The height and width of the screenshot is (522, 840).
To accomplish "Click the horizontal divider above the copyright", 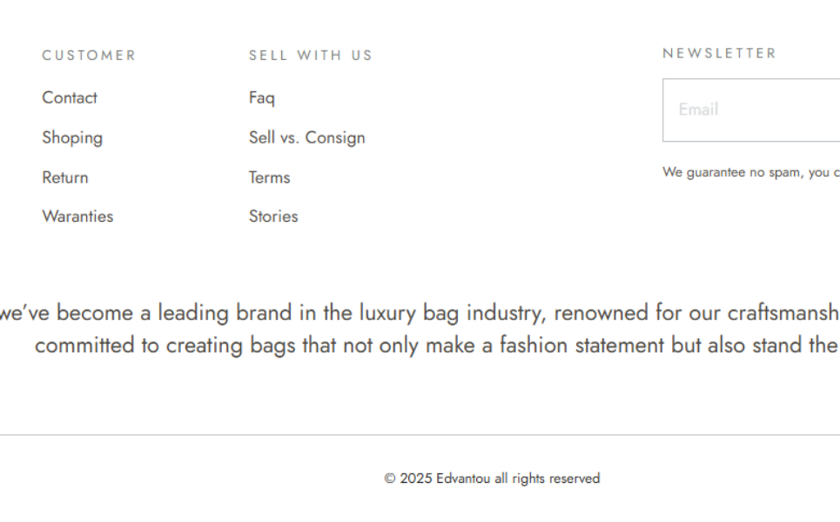I will (x=420, y=434).
